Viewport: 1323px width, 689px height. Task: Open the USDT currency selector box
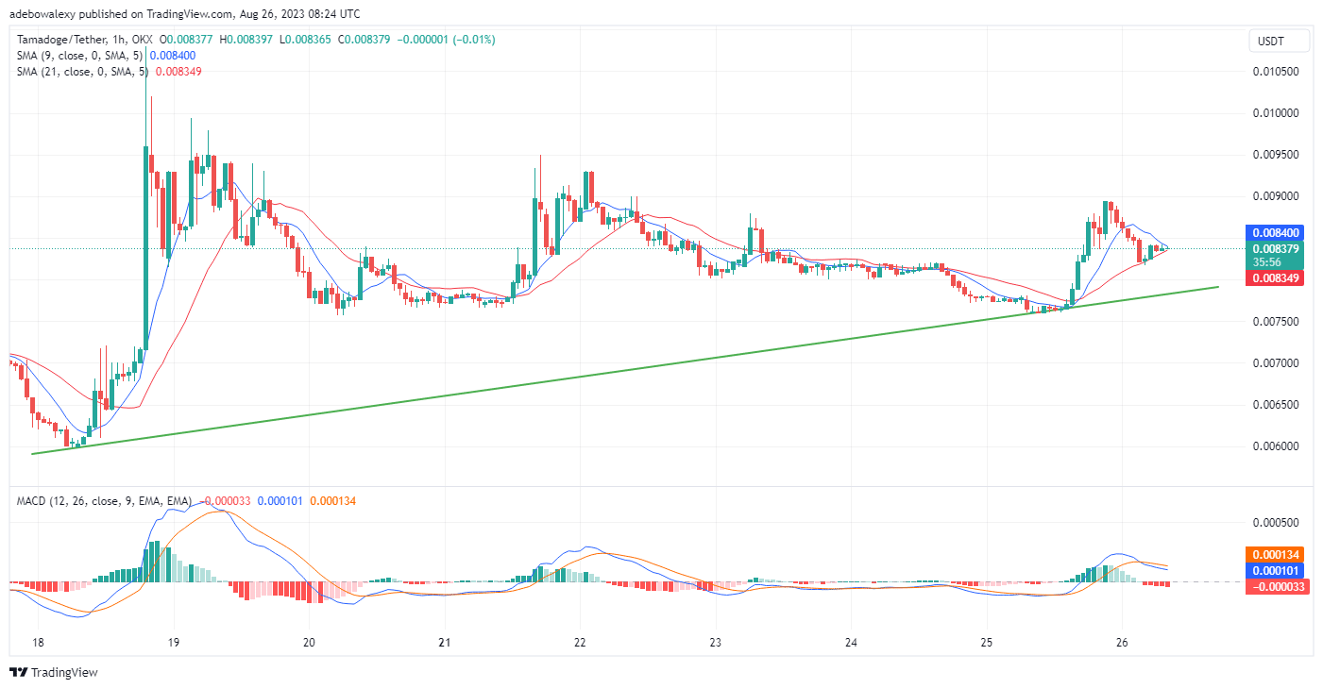[x=1281, y=41]
